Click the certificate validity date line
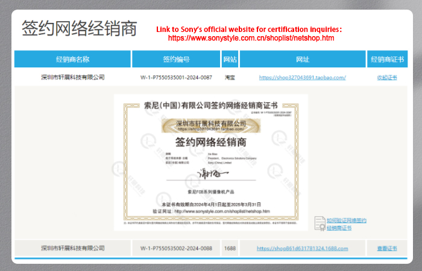 click(211, 205)
